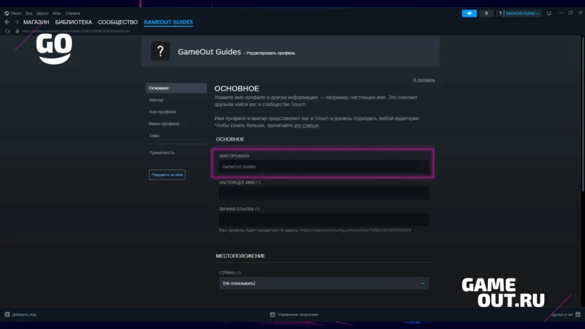585x329 pixels.
Task: Click the steamcommunity.com profile URL link
Action: tap(356, 230)
